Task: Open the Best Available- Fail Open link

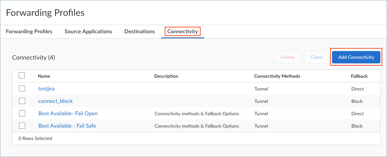Action: [68, 113]
